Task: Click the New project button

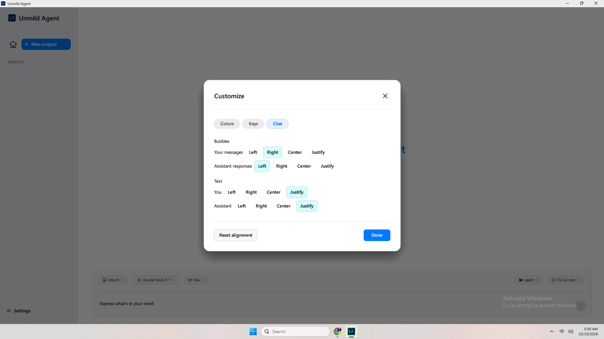Action: pos(46,44)
